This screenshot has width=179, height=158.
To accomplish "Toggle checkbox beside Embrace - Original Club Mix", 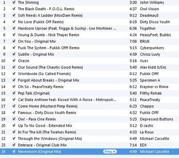I will 14,145.
